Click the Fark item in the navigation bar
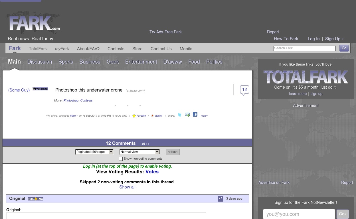This screenshot has height=219, width=356. coord(15,48)
